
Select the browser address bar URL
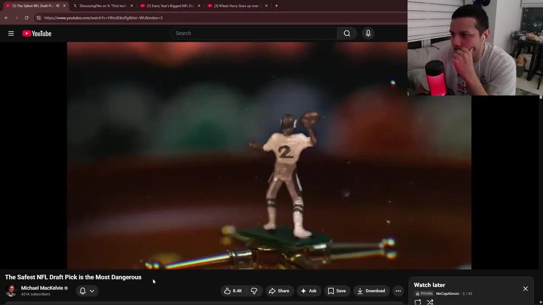tap(104, 18)
